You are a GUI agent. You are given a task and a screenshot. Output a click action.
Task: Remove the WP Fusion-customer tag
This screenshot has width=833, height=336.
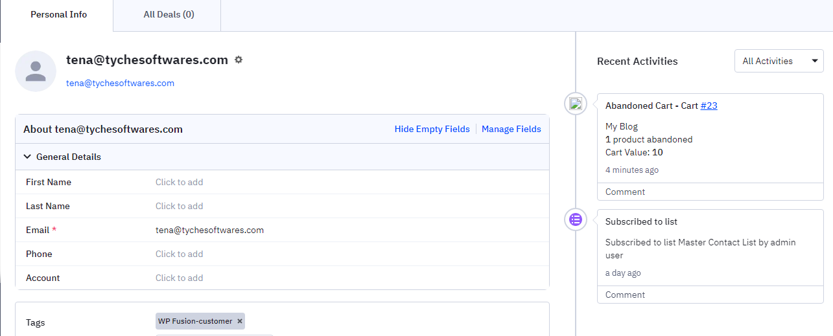(240, 321)
